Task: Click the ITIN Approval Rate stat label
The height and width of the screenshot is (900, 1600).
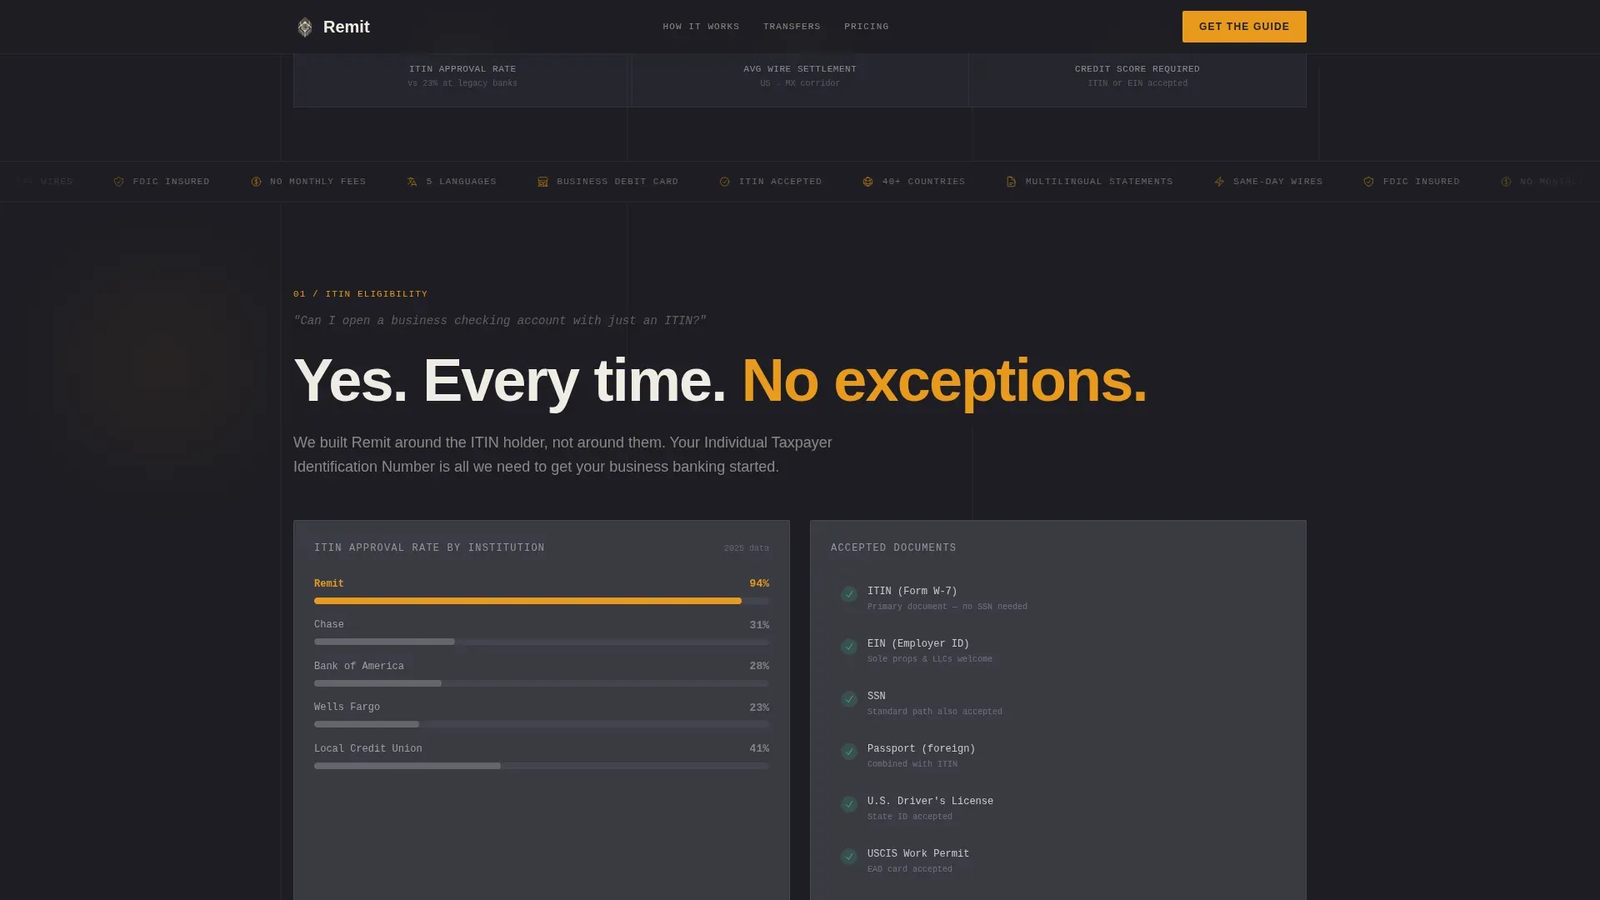Action: (x=462, y=69)
